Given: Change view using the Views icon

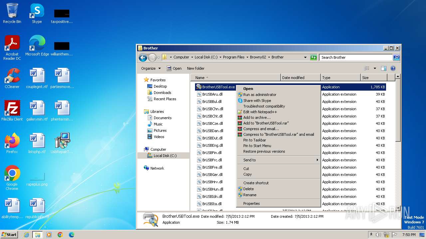Looking at the screenshot, I should (x=367, y=68).
